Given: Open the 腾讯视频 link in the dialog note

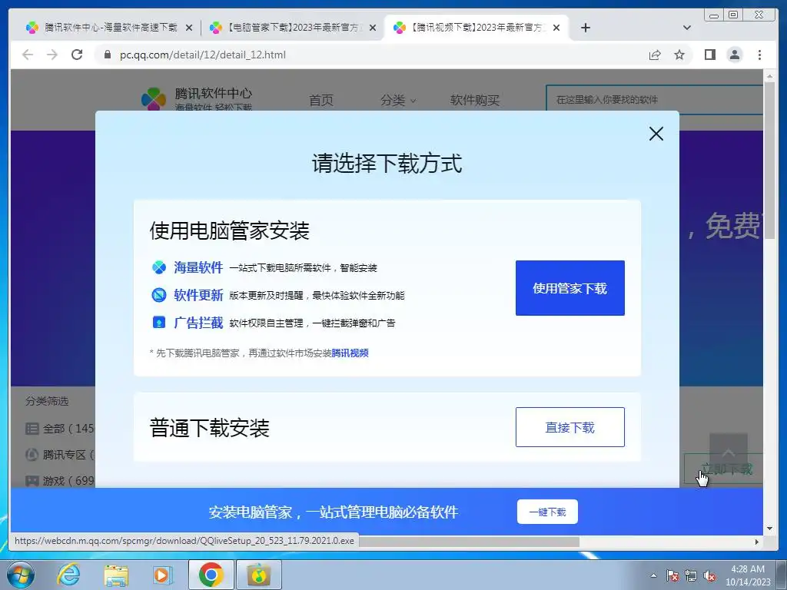Looking at the screenshot, I should point(350,353).
